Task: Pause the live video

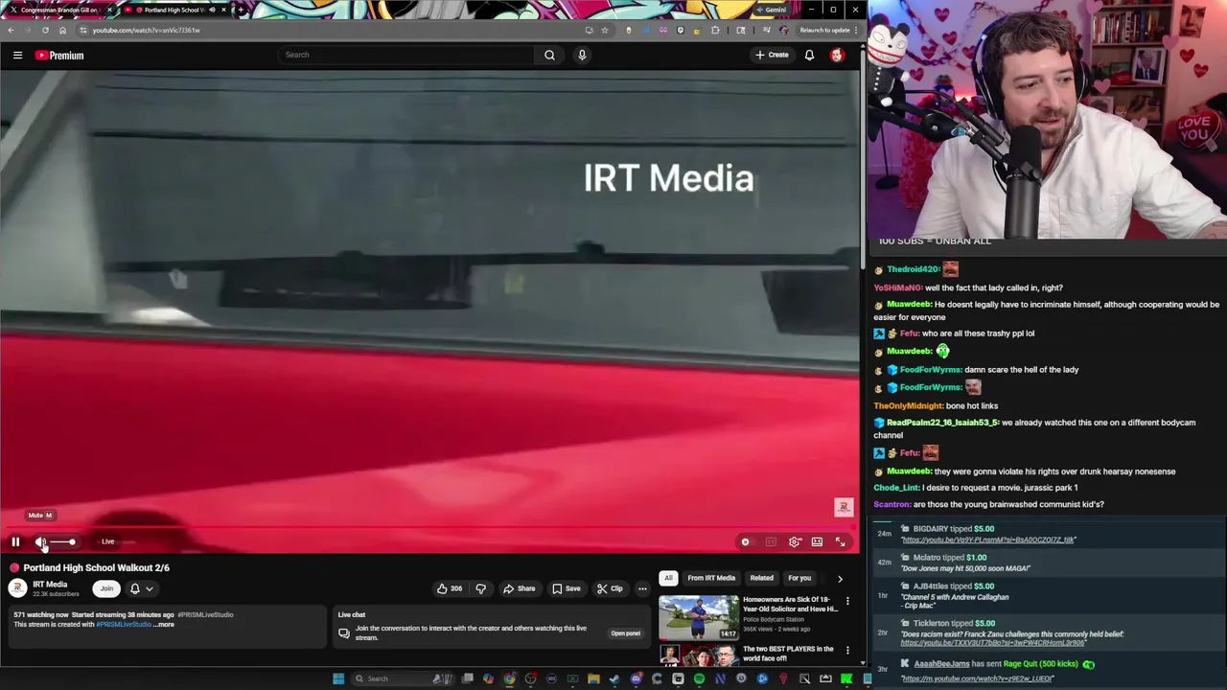Action: pos(15,541)
